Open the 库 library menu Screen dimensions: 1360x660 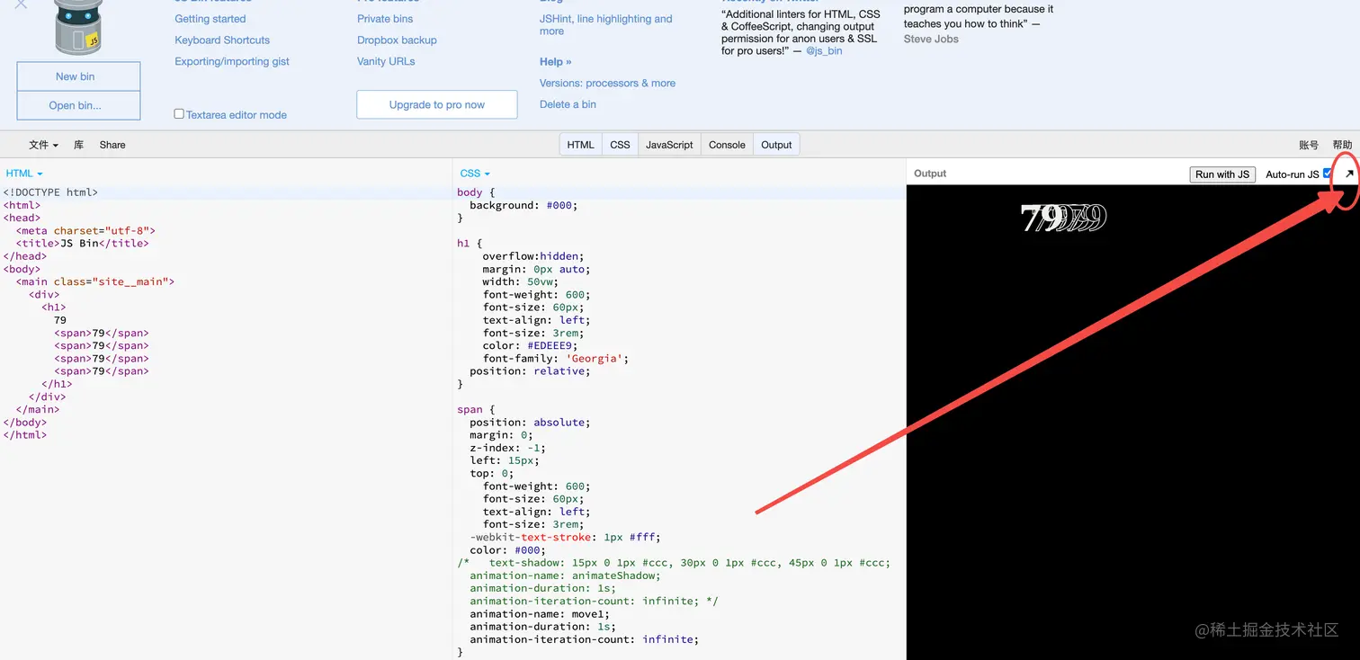(x=79, y=145)
